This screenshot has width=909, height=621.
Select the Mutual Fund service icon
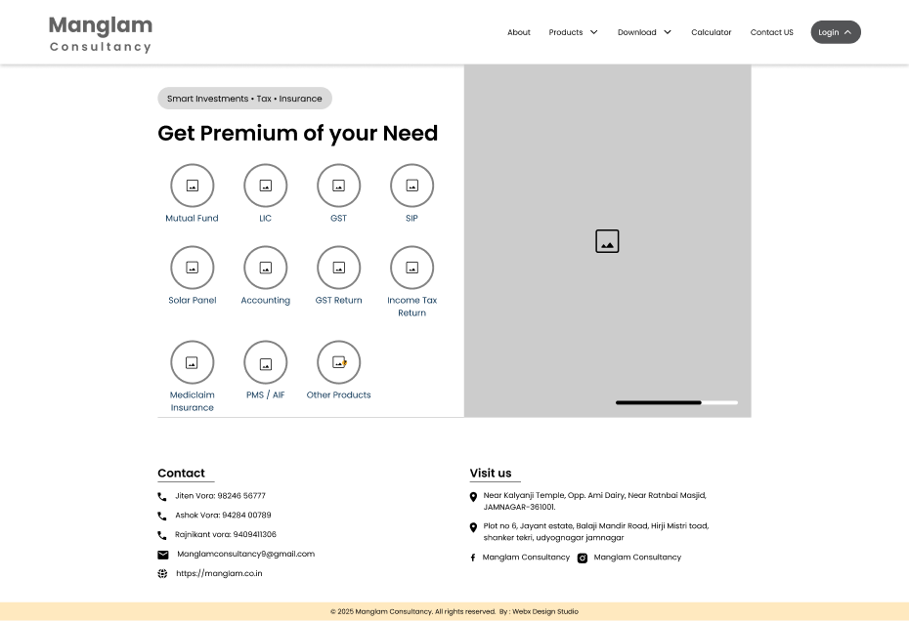click(x=193, y=186)
